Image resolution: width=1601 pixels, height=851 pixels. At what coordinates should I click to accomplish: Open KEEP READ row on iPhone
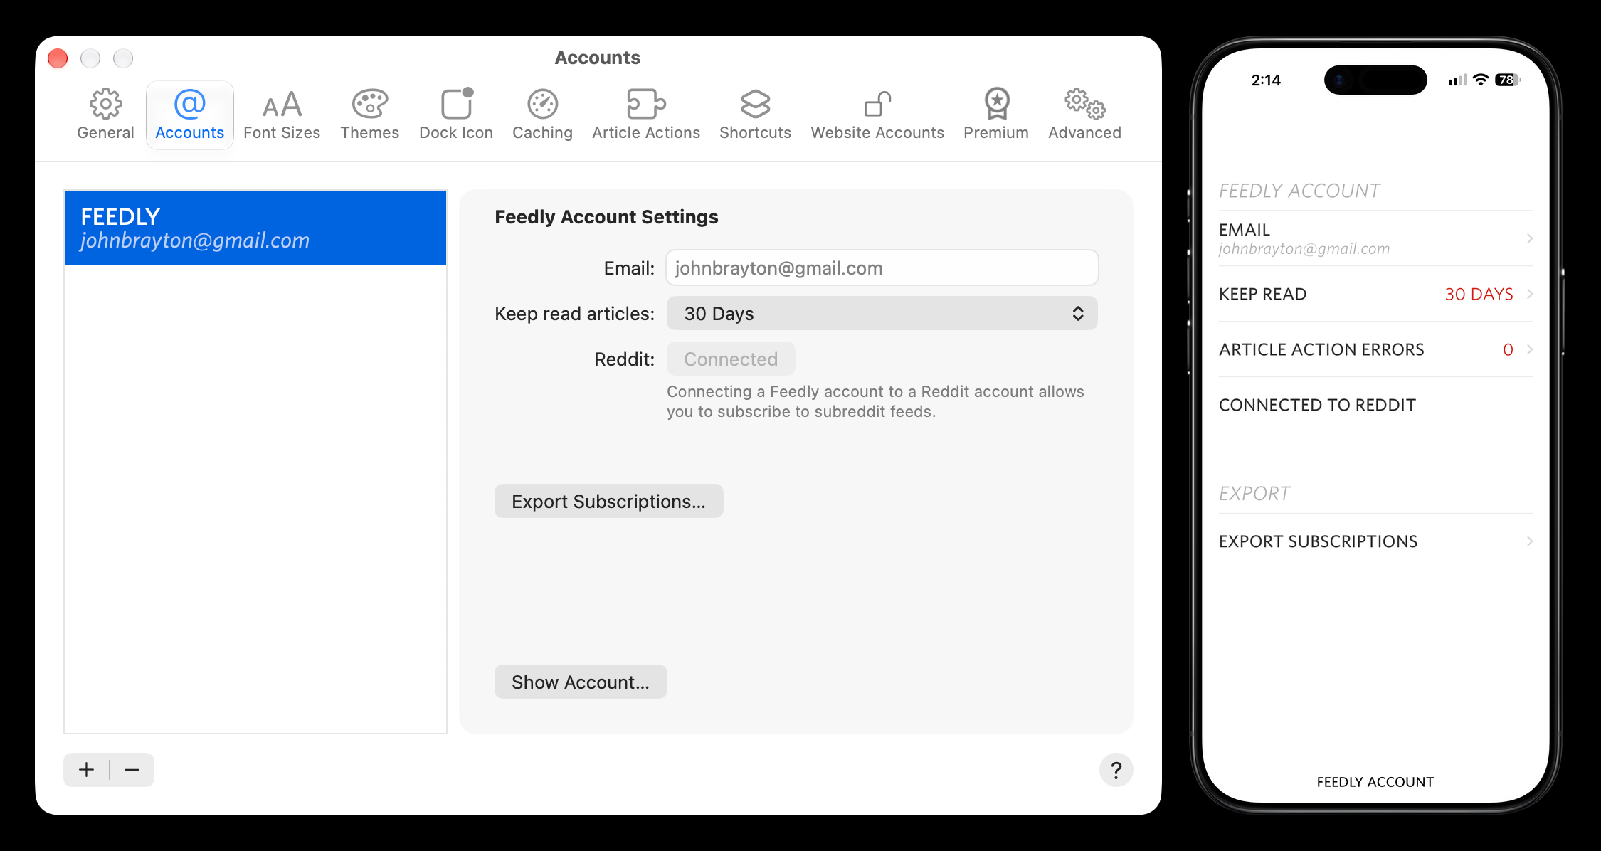click(1375, 294)
